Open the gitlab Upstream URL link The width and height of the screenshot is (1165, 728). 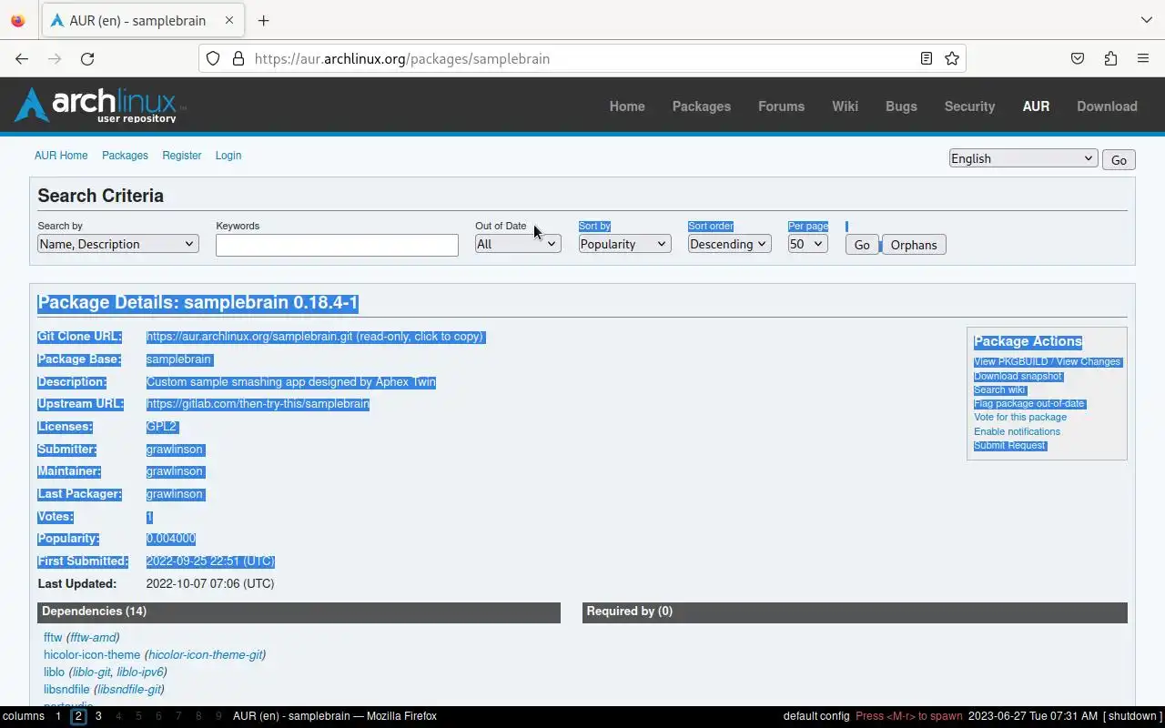[258, 404]
